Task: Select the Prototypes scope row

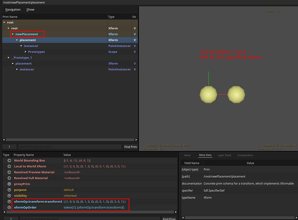Action: tap(70, 52)
